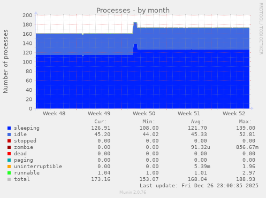Click total minimum value 153.07
The width and height of the screenshot is (266, 198).
[149, 179]
